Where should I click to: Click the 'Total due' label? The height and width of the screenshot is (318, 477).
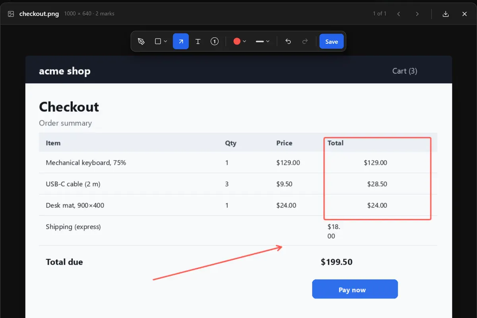point(64,262)
